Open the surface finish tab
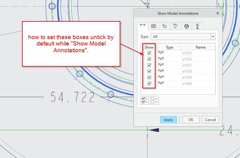 coord(175,26)
